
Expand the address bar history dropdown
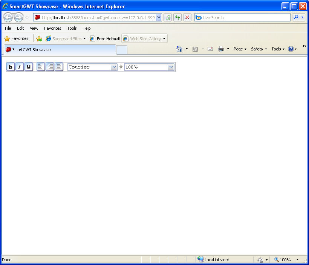pos(159,18)
